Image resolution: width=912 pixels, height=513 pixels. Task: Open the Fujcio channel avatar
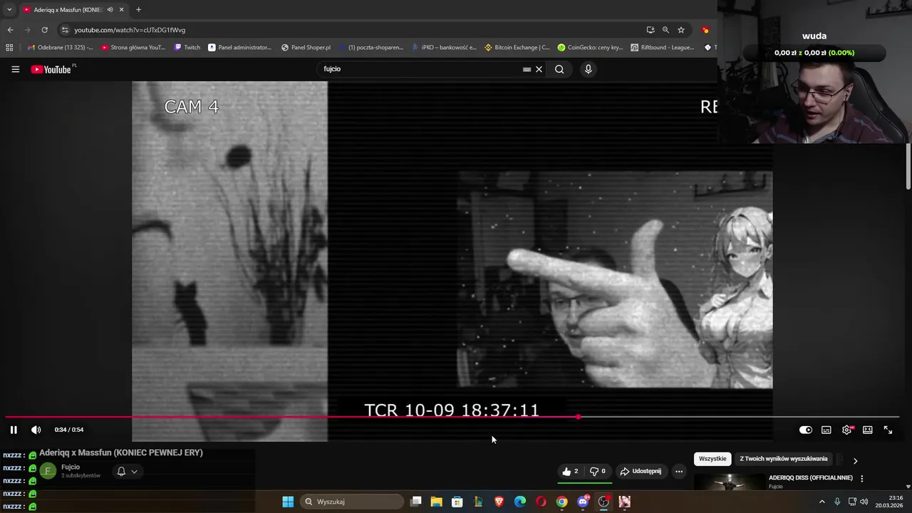click(x=48, y=471)
